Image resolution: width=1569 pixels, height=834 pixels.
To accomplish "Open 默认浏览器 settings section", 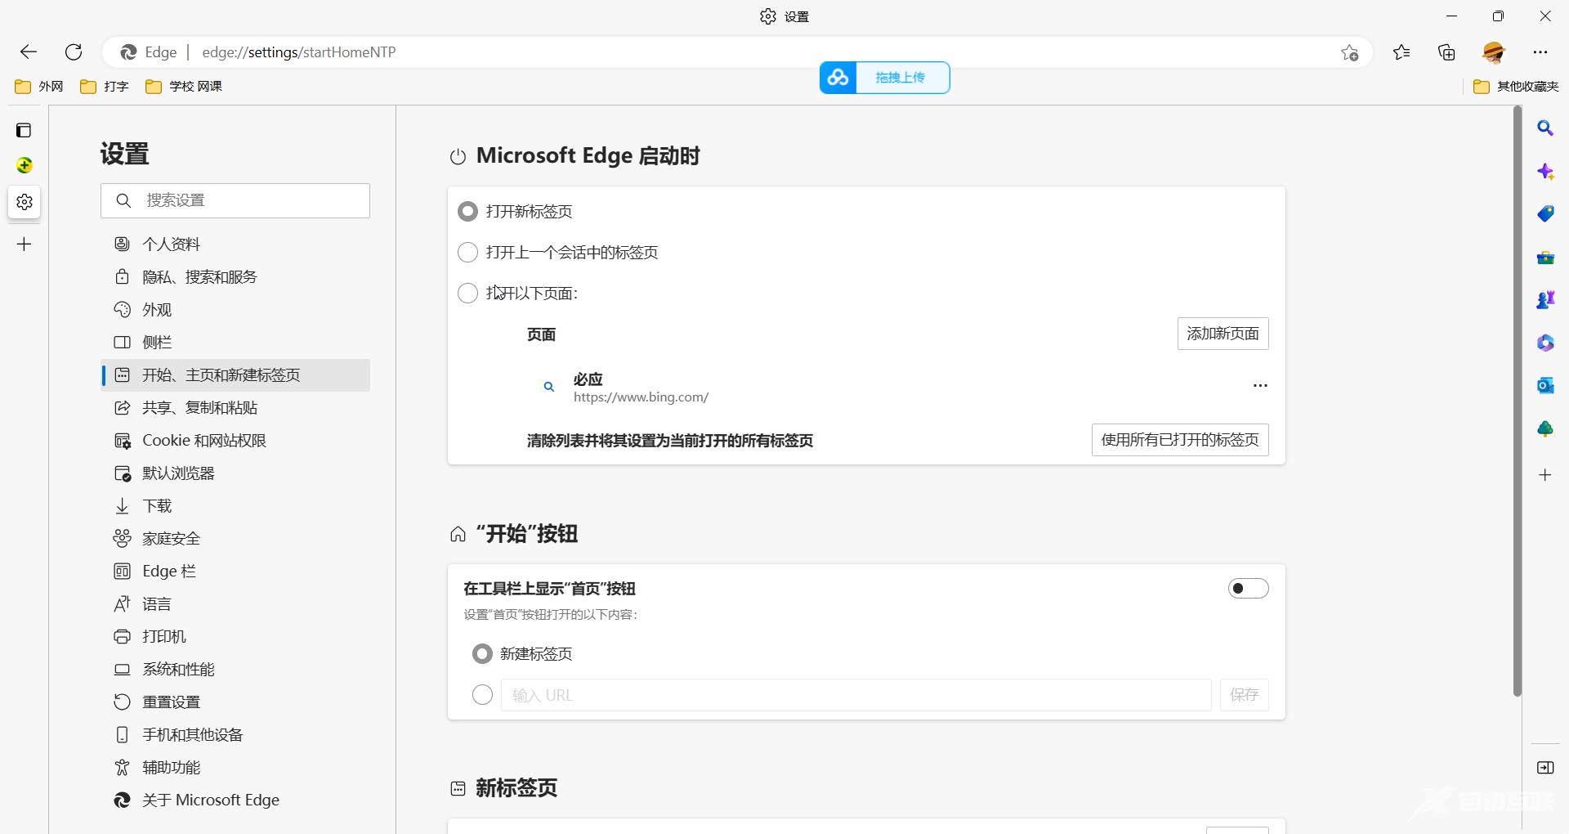I will 235,473.
